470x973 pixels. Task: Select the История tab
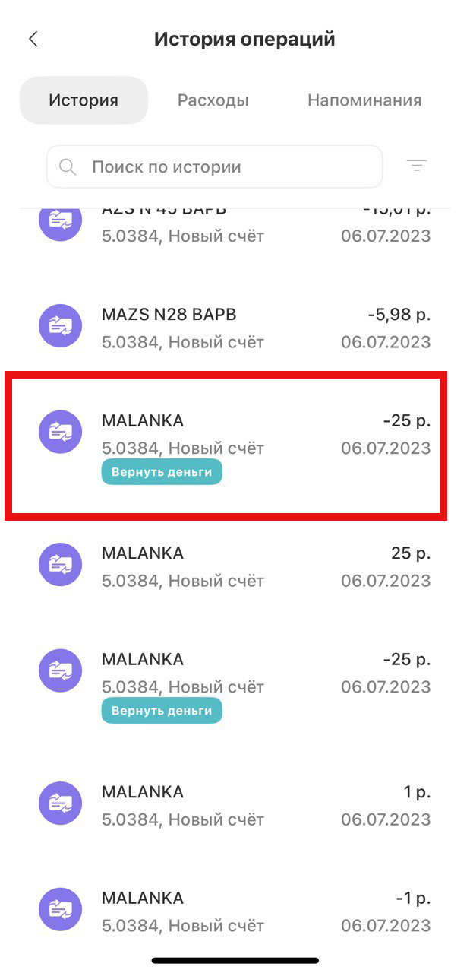click(84, 100)
